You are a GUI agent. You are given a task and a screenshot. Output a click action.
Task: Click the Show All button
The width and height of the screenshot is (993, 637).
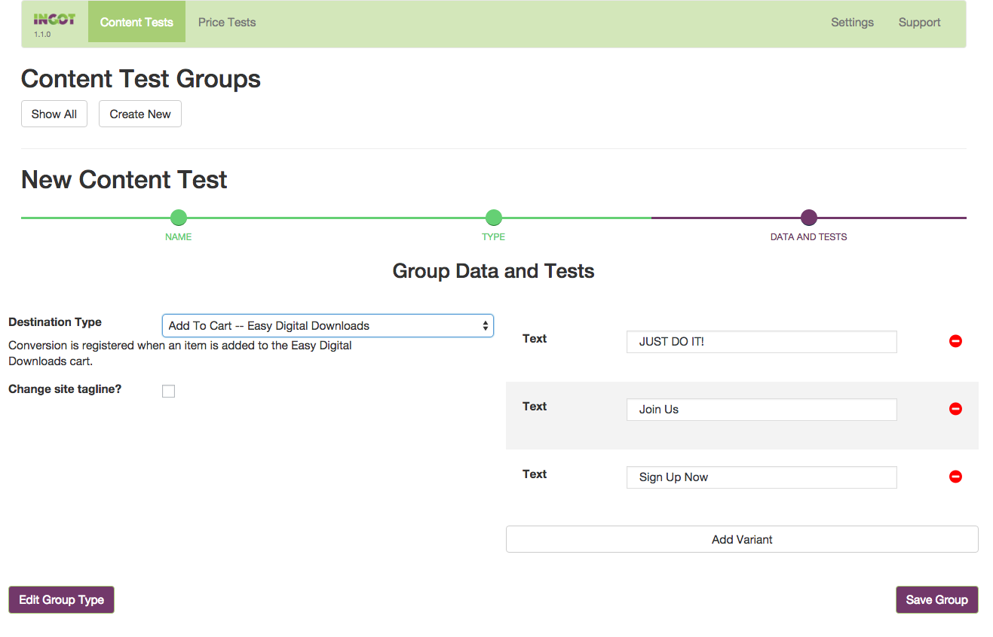point(54,114)
